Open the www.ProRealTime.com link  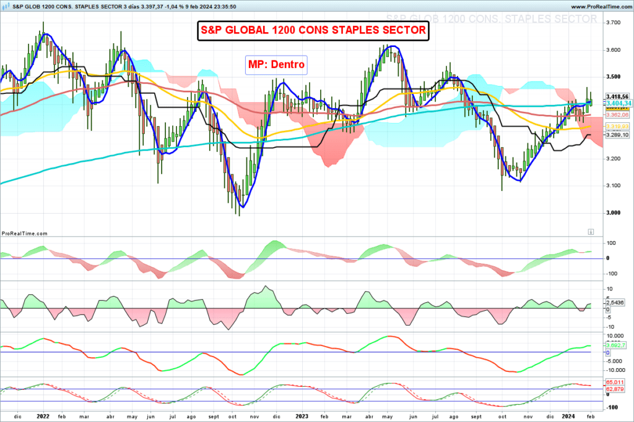601,7
